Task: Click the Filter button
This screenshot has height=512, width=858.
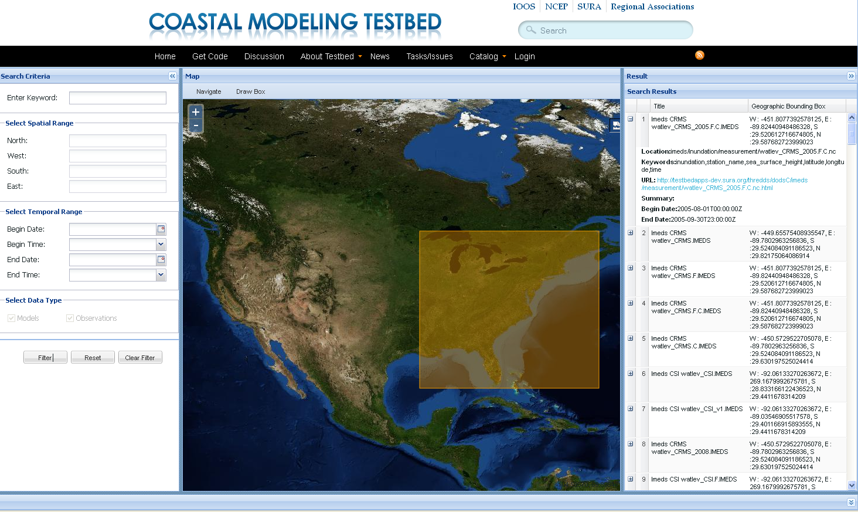Action: [45, 358]
